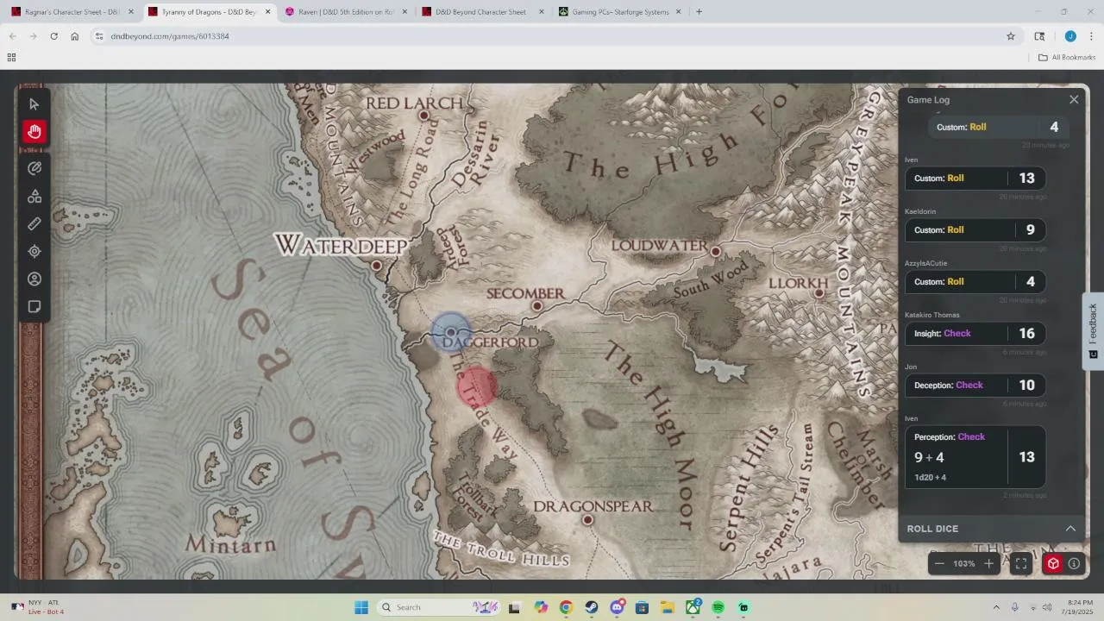Switch to Gaming PCs Starforge Systems tab
1104x621 pixels.
click(619, 12)
